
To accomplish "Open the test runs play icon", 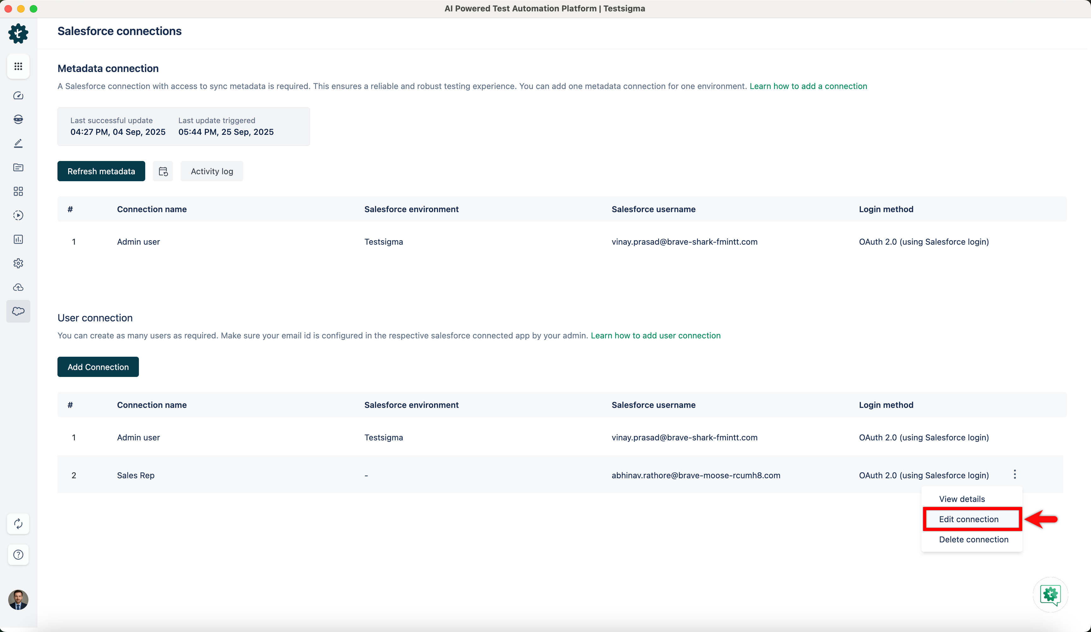I will (18, 215).
